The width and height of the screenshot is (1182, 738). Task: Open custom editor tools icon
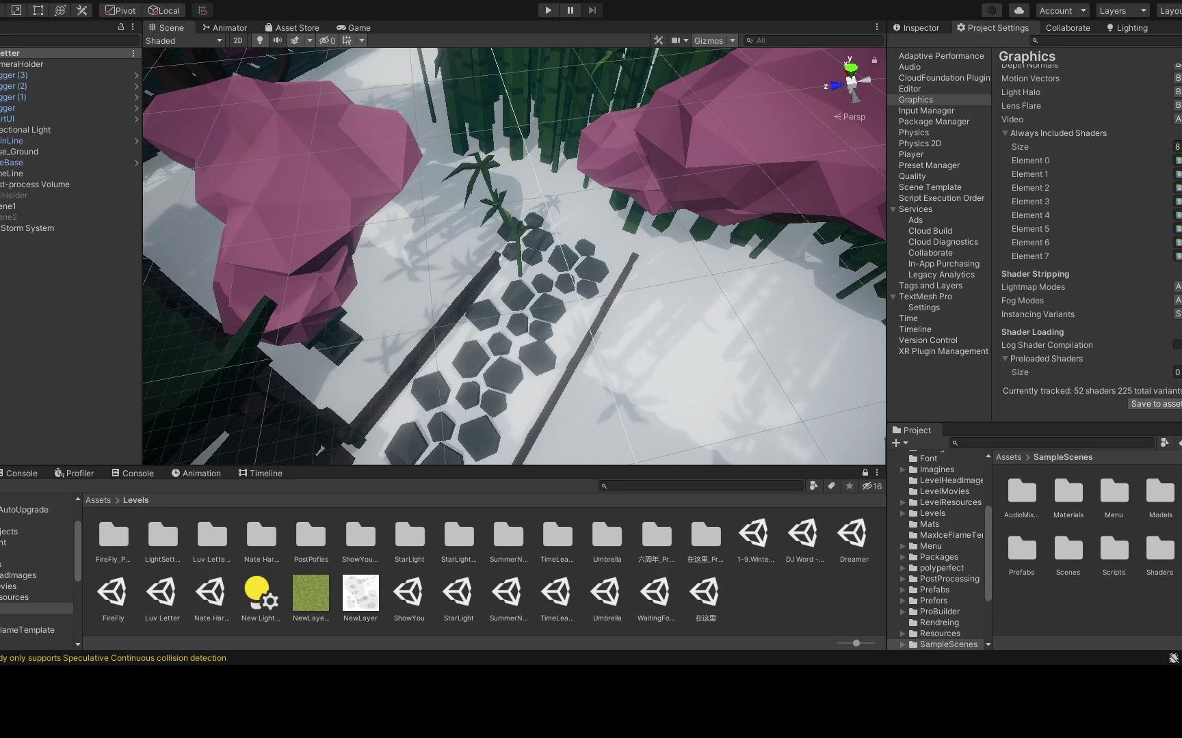click(82, 10)
